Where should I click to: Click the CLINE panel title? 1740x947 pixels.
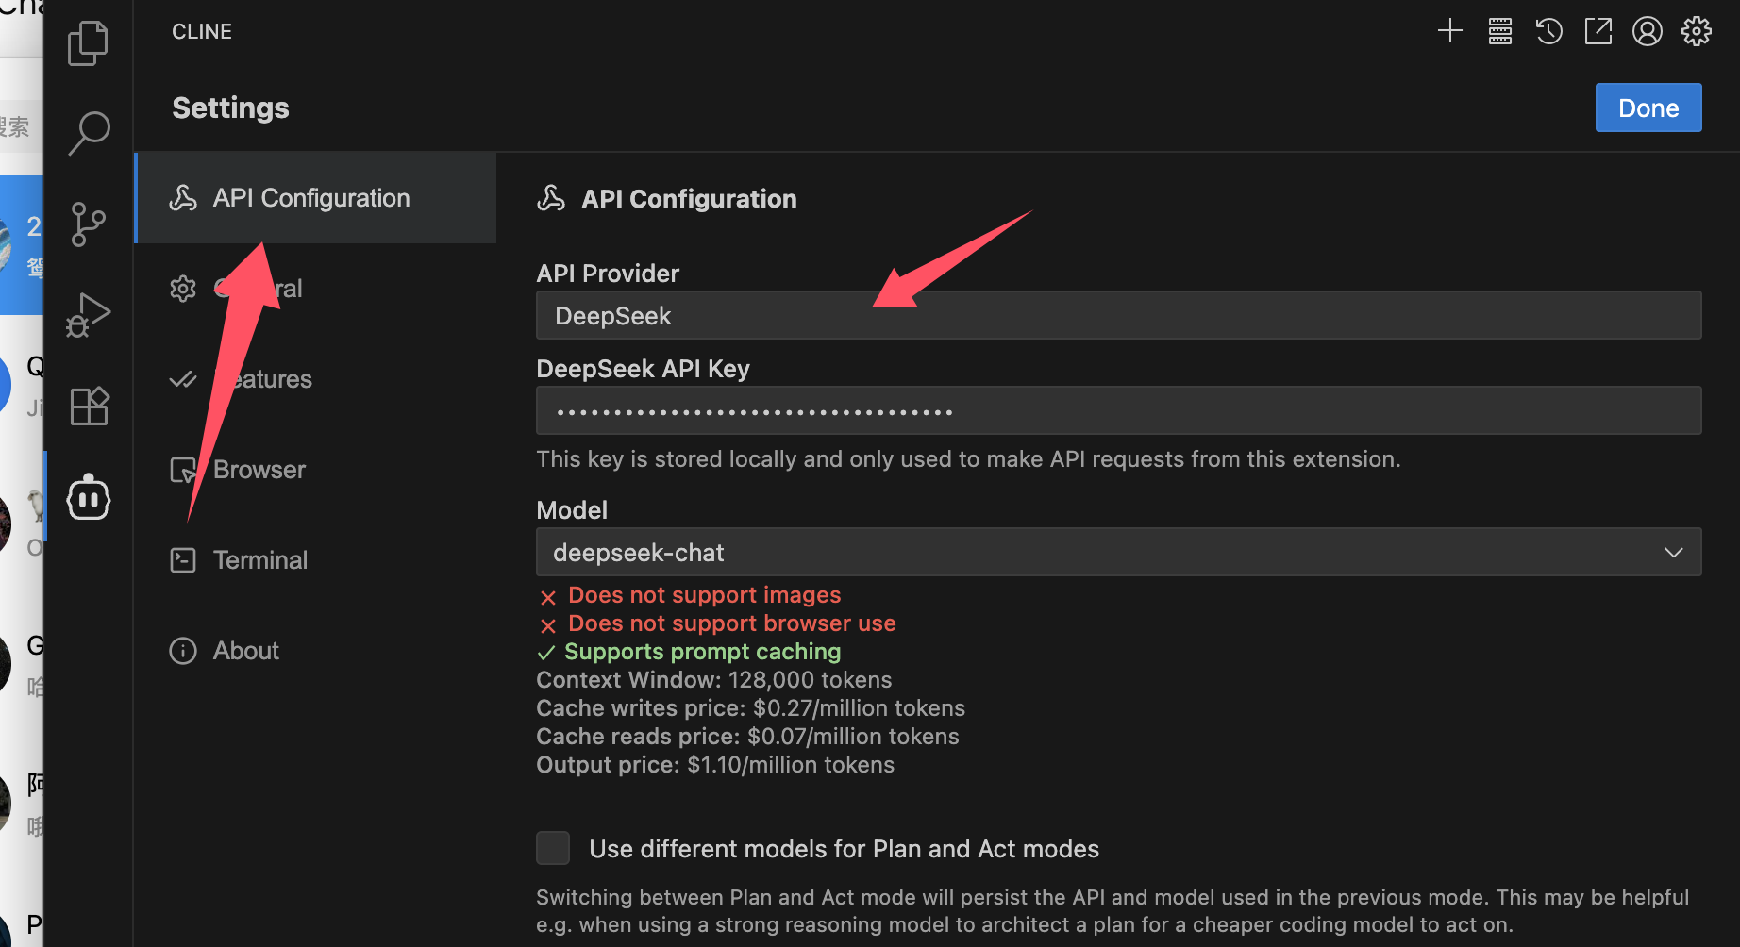(202, 31)
